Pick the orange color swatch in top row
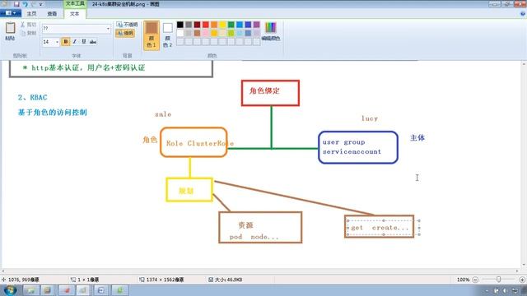The height and width of the screenshot is (296, 527). (x=214, y=25)
